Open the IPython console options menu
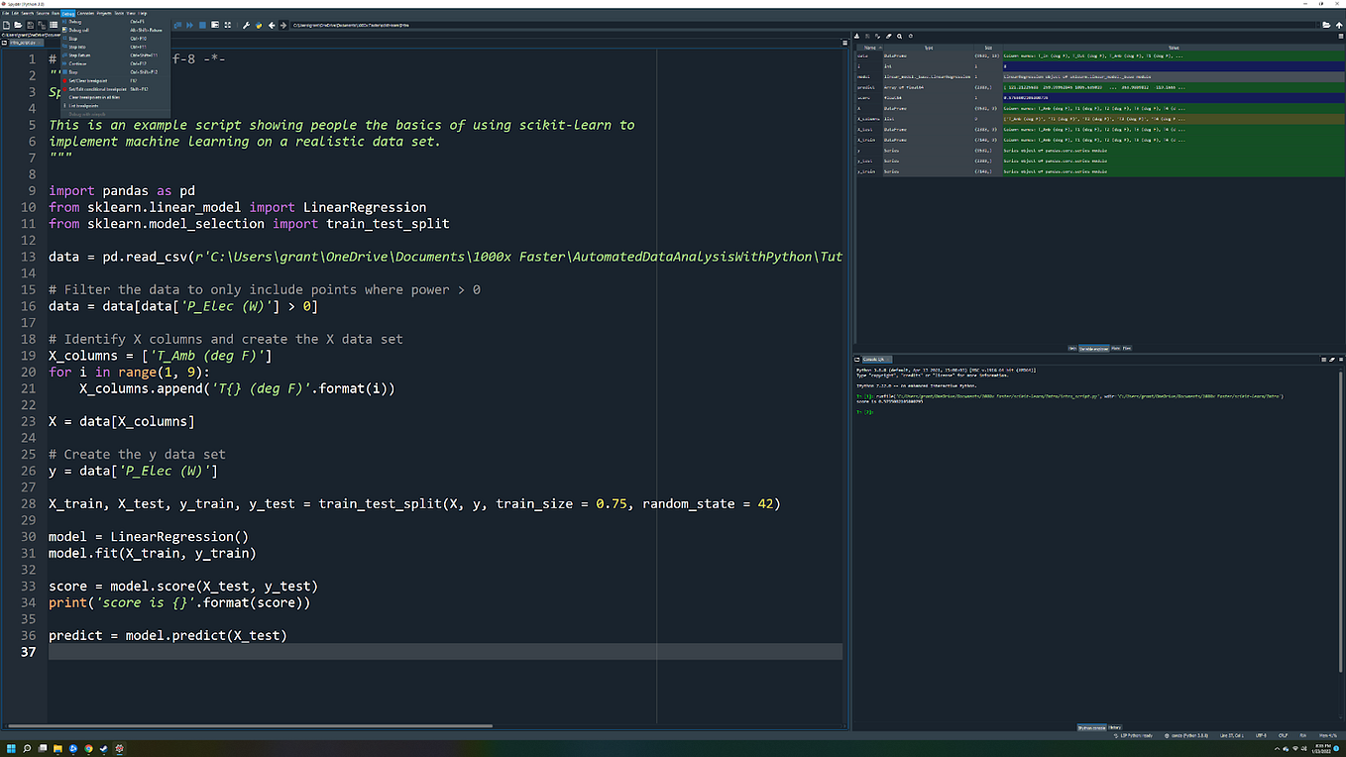The height and width of the screenshot is (757, 1346). pyautogui.click(x=1339, y=359)
